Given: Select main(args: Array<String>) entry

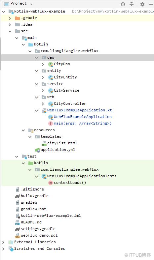Looking at the screenshot, I should click(x=83, y=123).
